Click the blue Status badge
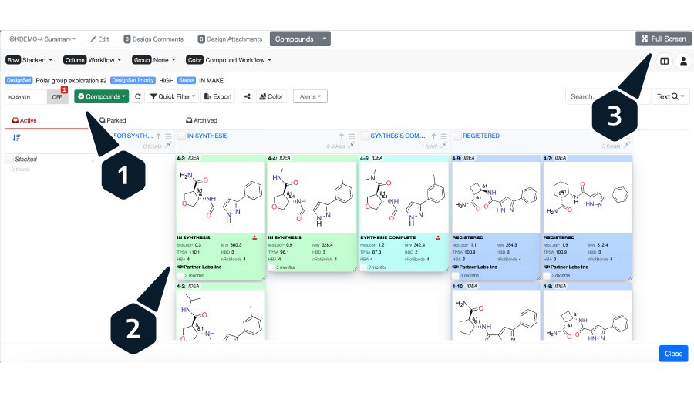 pyautogui.click(x=187, y=80)
